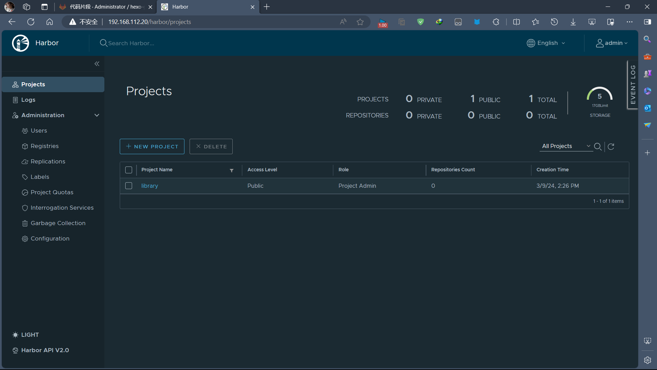Open the browser split screen icon
The width and height of the screenshot is (657, 370).
(516, 22)
